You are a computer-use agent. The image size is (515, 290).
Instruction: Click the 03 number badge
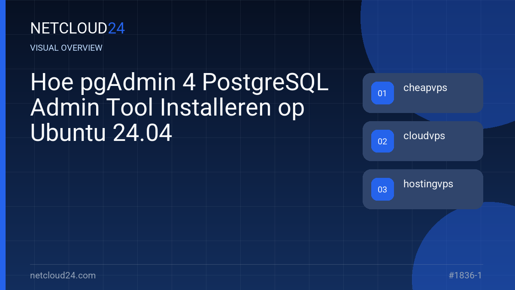pyautogui.click(x=382, y=189)
